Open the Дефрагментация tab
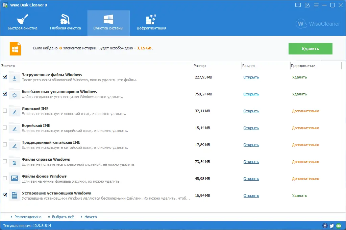Viewport: 346px width, 230px height. coord(151,23)
